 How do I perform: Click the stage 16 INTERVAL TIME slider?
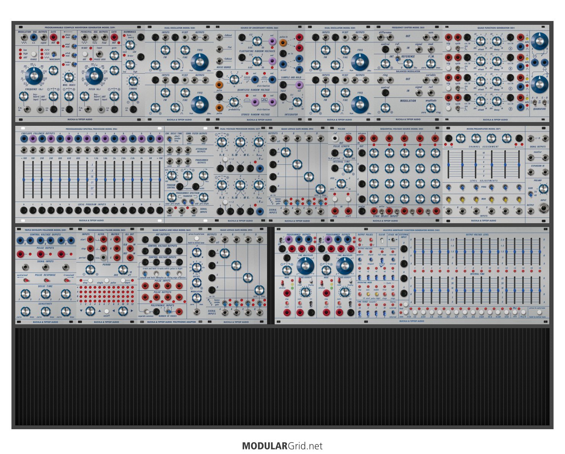pos(540,290)
